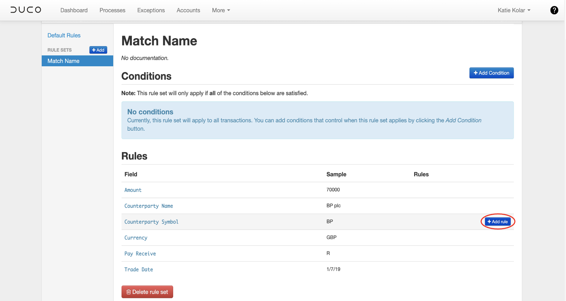Image resolution: width=566 pixels, height=301 pixels.
Task: Click the DUCO logo
Action: 26,10
